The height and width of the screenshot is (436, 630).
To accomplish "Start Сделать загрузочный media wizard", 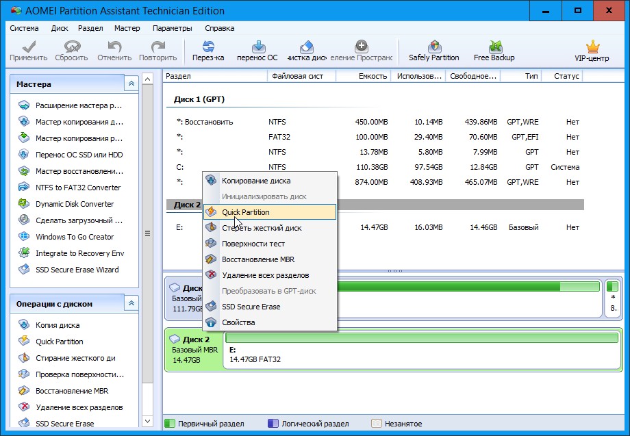I will tap(71, 221).
